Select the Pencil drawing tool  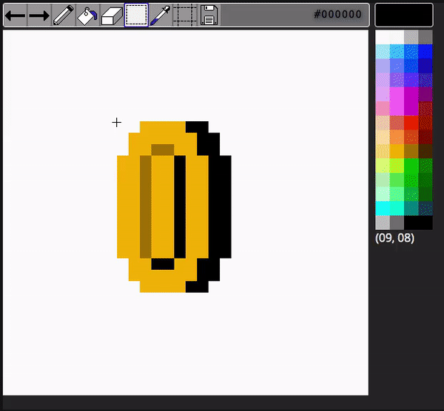(x=64, y=16)
